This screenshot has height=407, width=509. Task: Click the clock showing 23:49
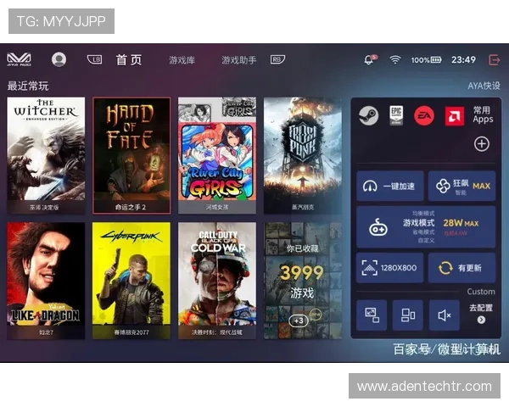463,59
